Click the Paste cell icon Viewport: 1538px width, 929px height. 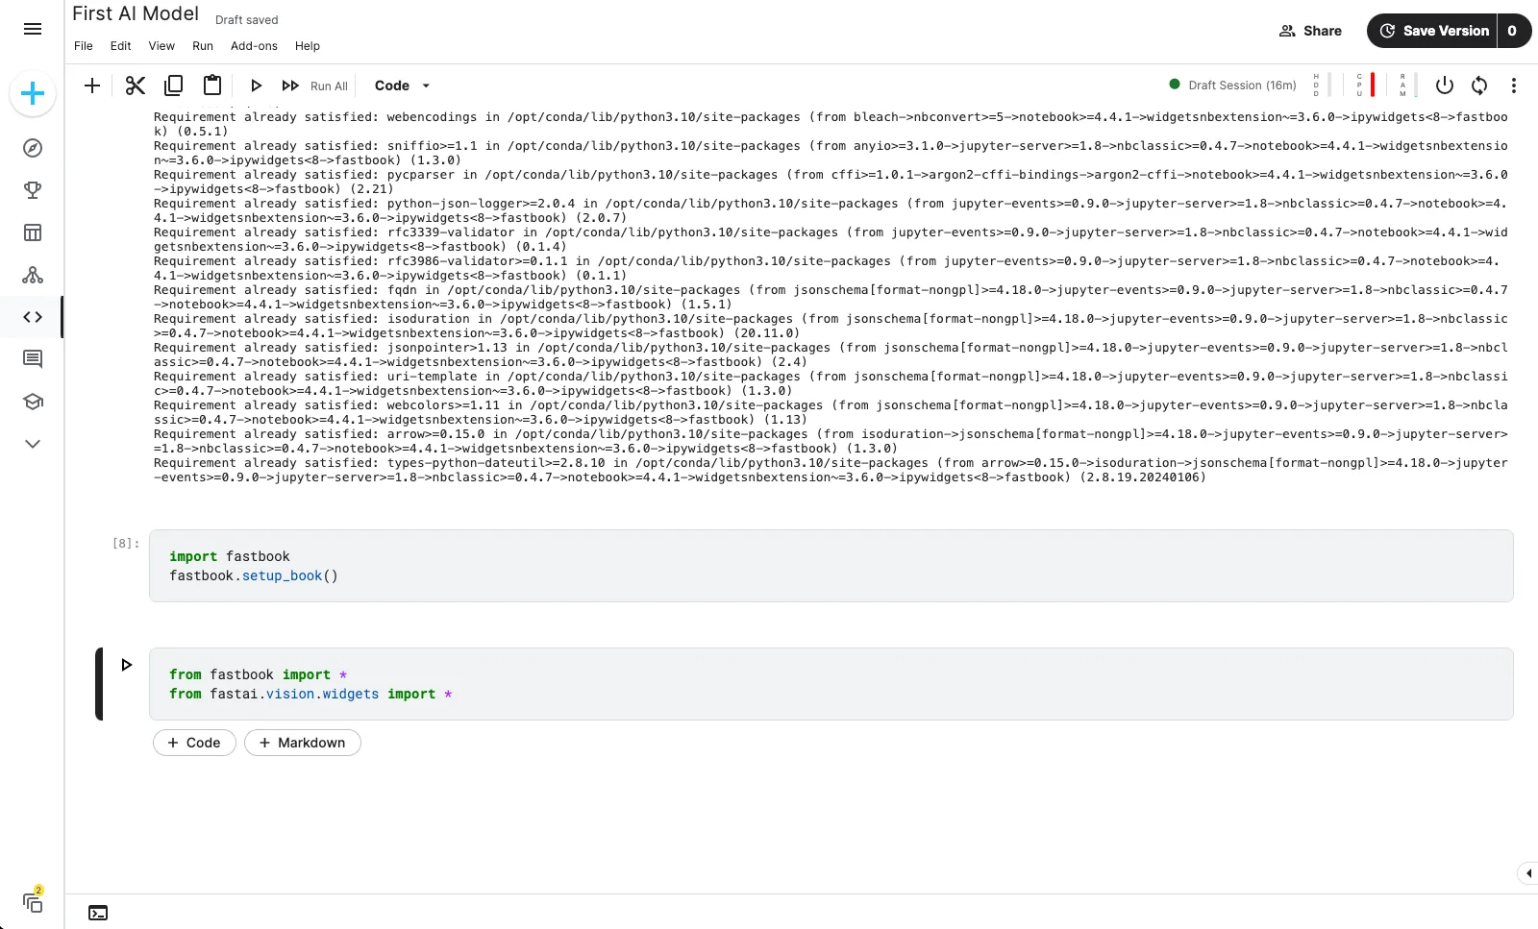click(212, 85)
